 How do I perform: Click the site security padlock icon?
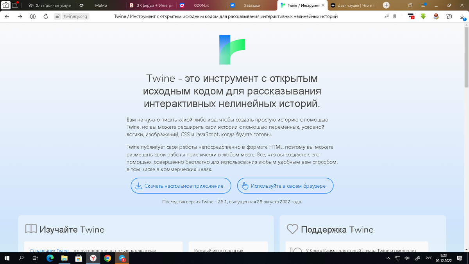57,16
